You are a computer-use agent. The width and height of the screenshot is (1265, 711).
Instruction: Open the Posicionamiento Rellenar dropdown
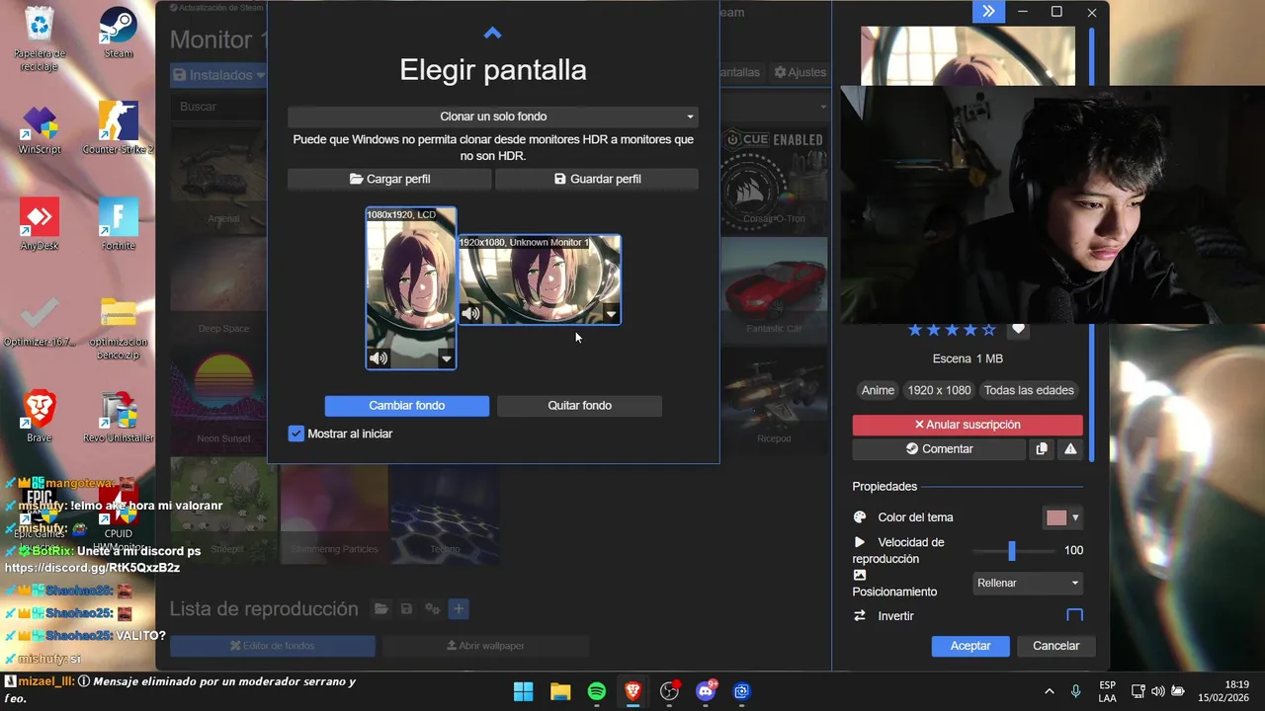click(x=1028, y=583)
